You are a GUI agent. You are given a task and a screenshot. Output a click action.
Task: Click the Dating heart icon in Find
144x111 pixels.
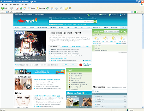[70, 78]
